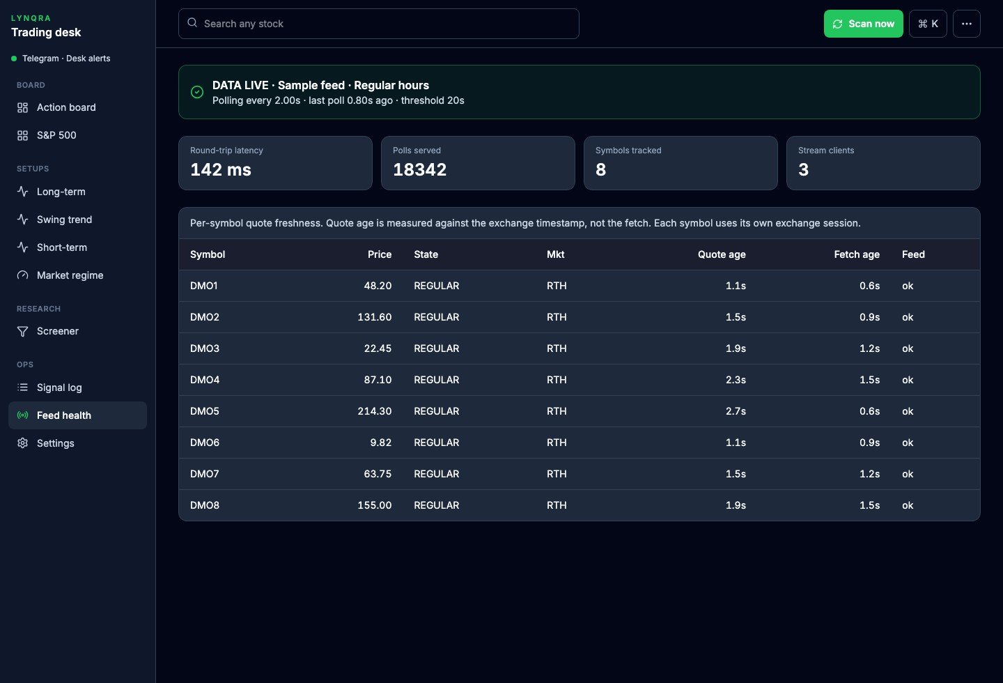Click the Symbols tracked card
1003x683 pixels.
click(x=681, y=163)
